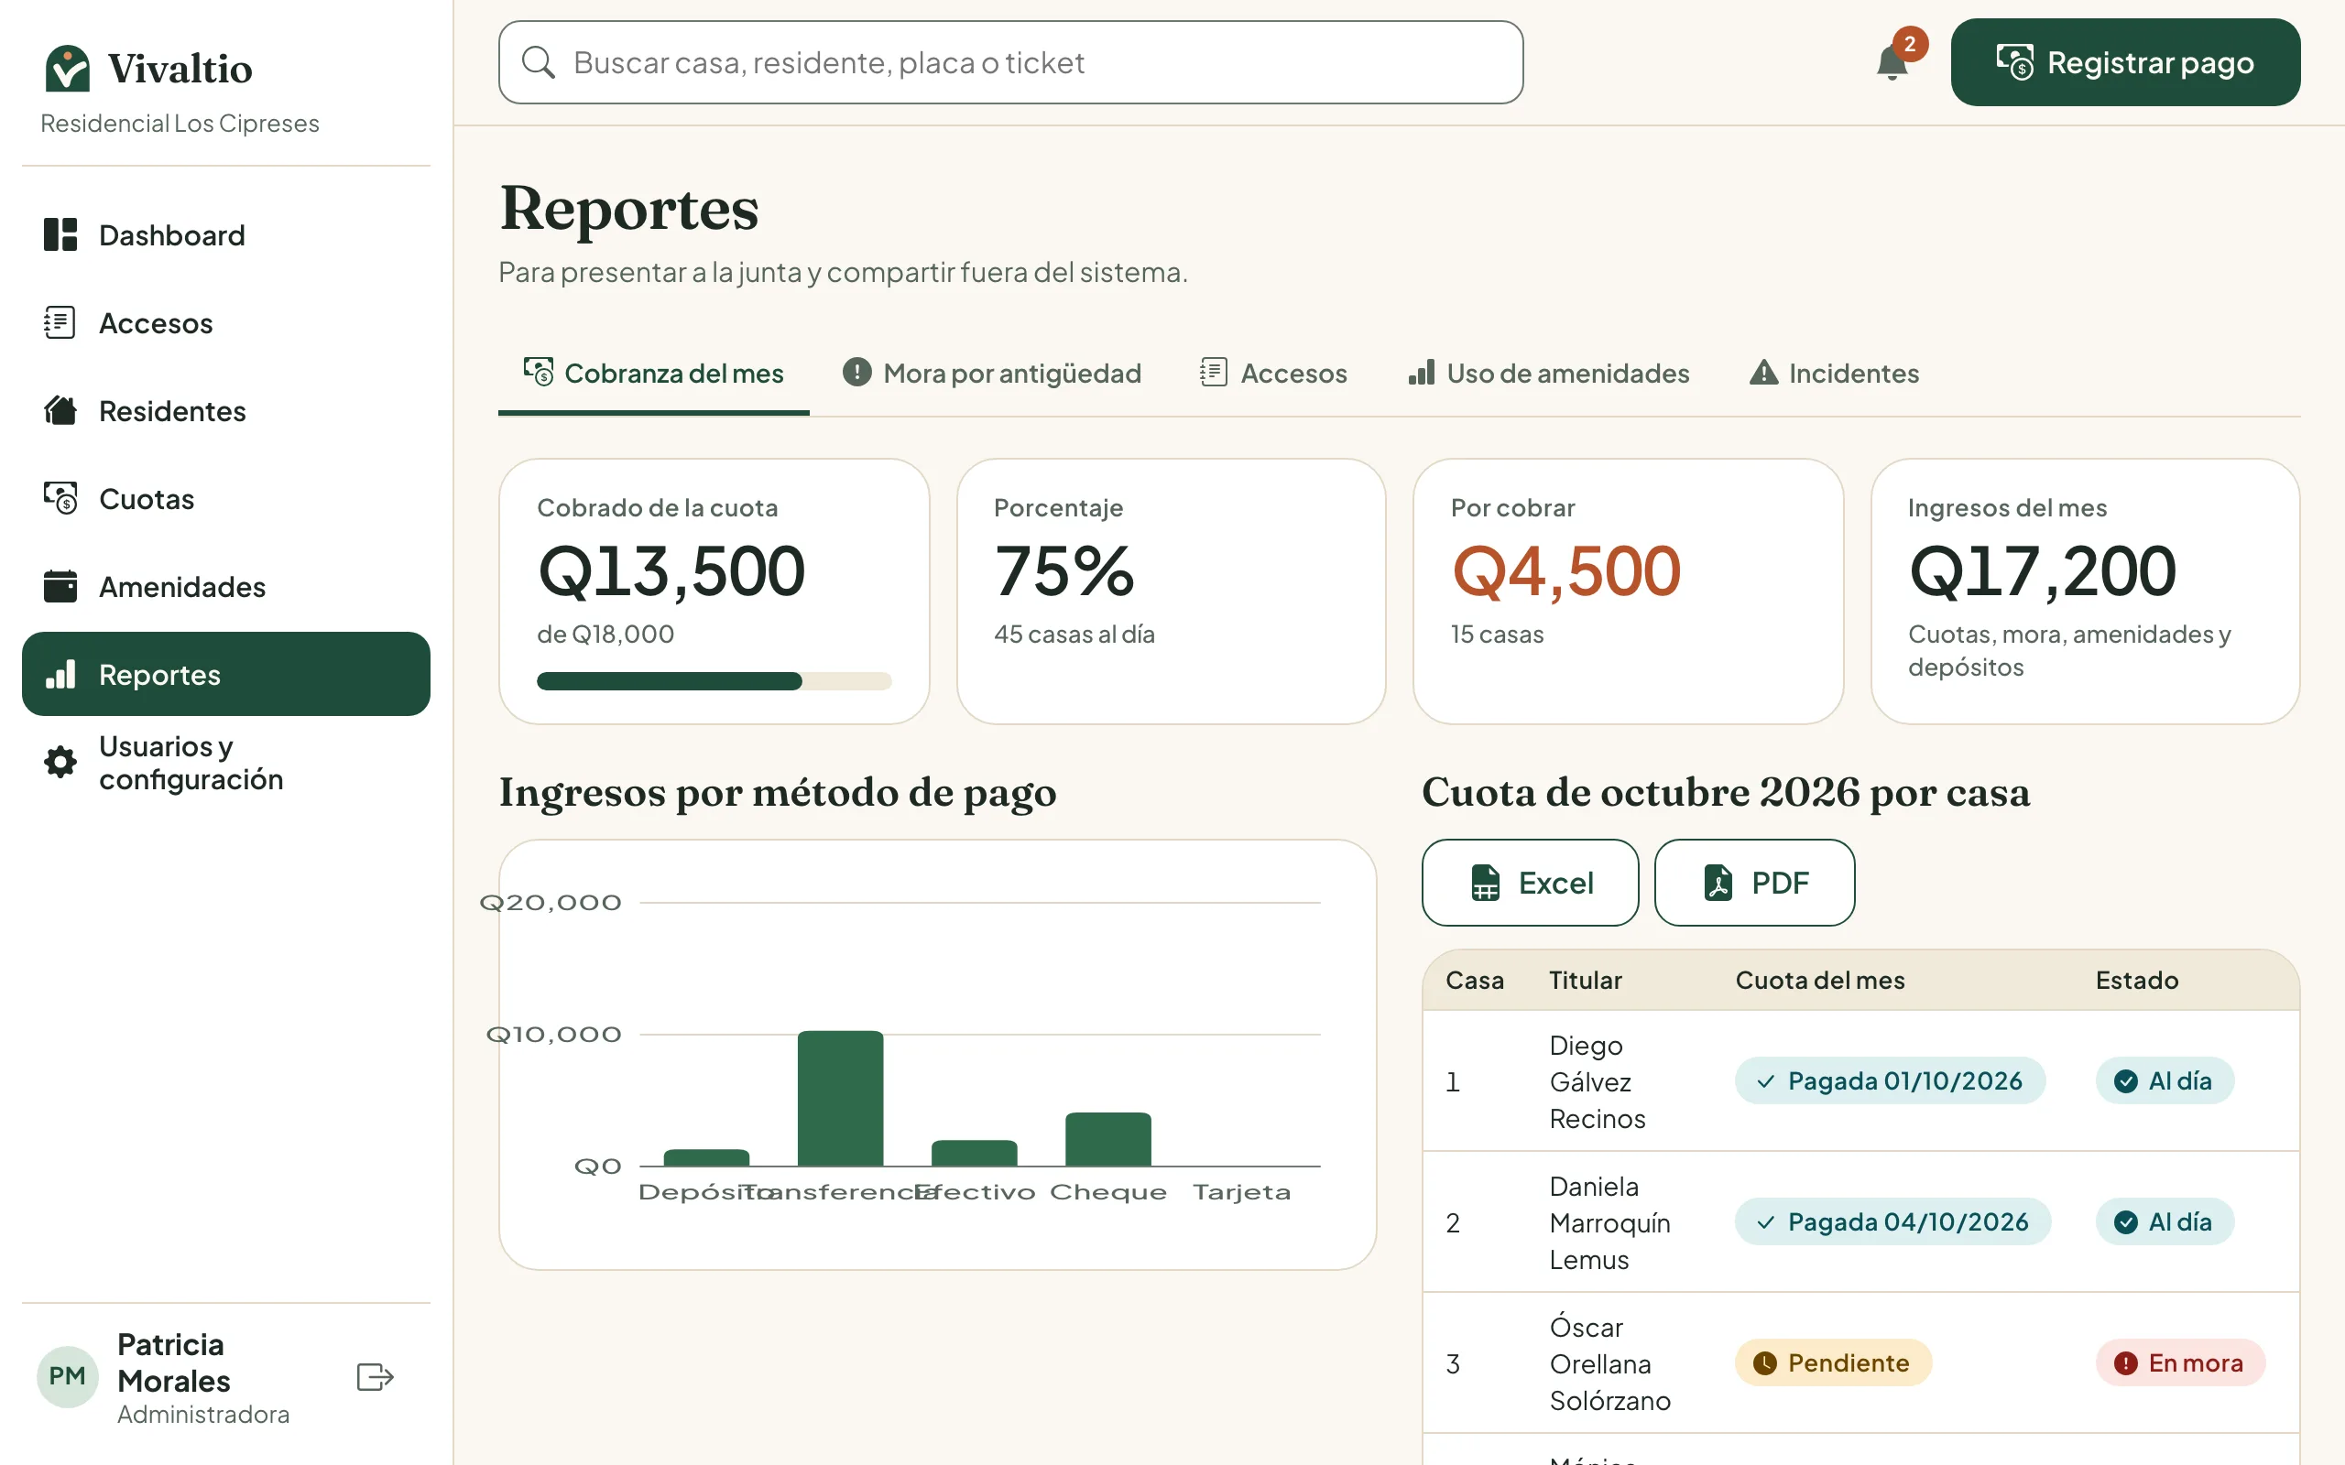Click the Vivaltio logo icon
The width and height of the screenshot is (2345, 1465).
(67, 68)
